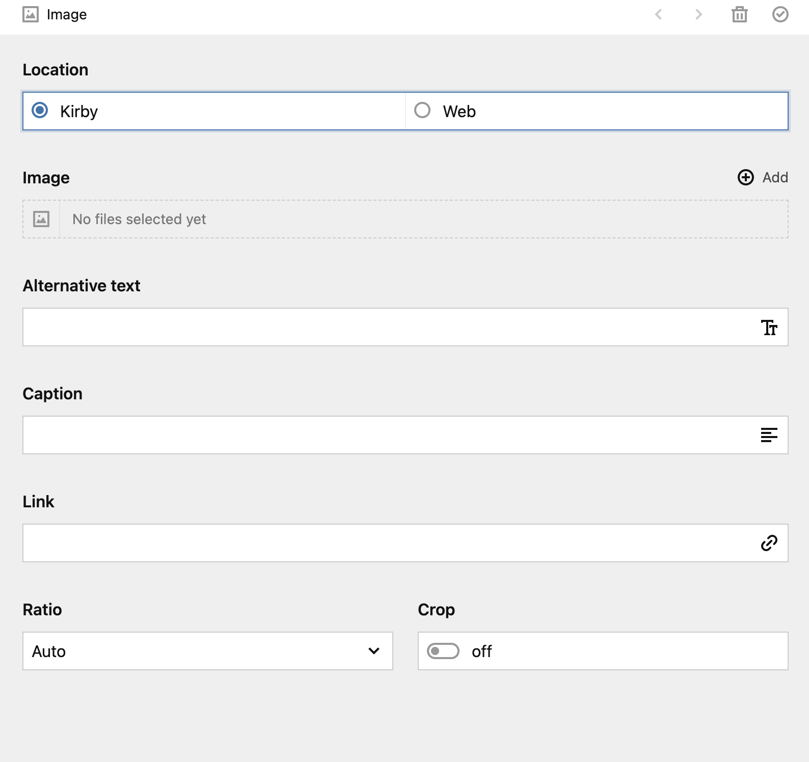Click the plus circle Add icon

[746, 177]
